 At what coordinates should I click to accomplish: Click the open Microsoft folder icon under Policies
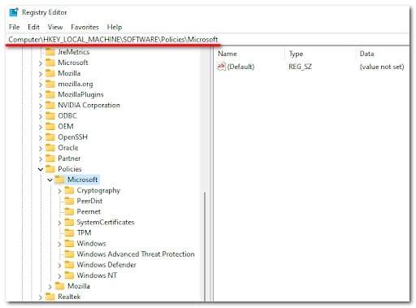59,180
